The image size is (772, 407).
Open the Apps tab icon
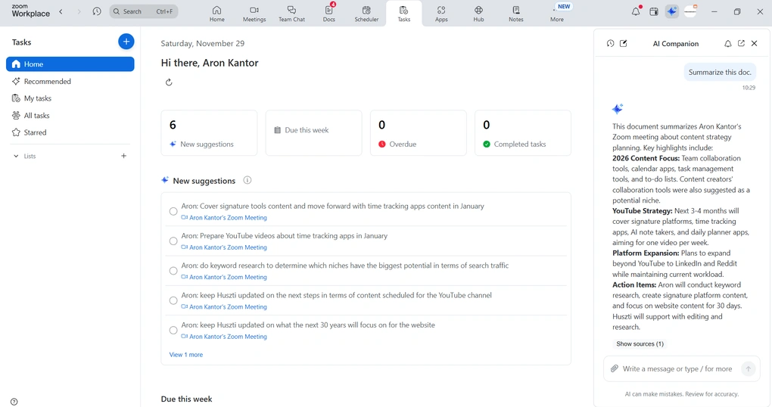pos(441,14)
